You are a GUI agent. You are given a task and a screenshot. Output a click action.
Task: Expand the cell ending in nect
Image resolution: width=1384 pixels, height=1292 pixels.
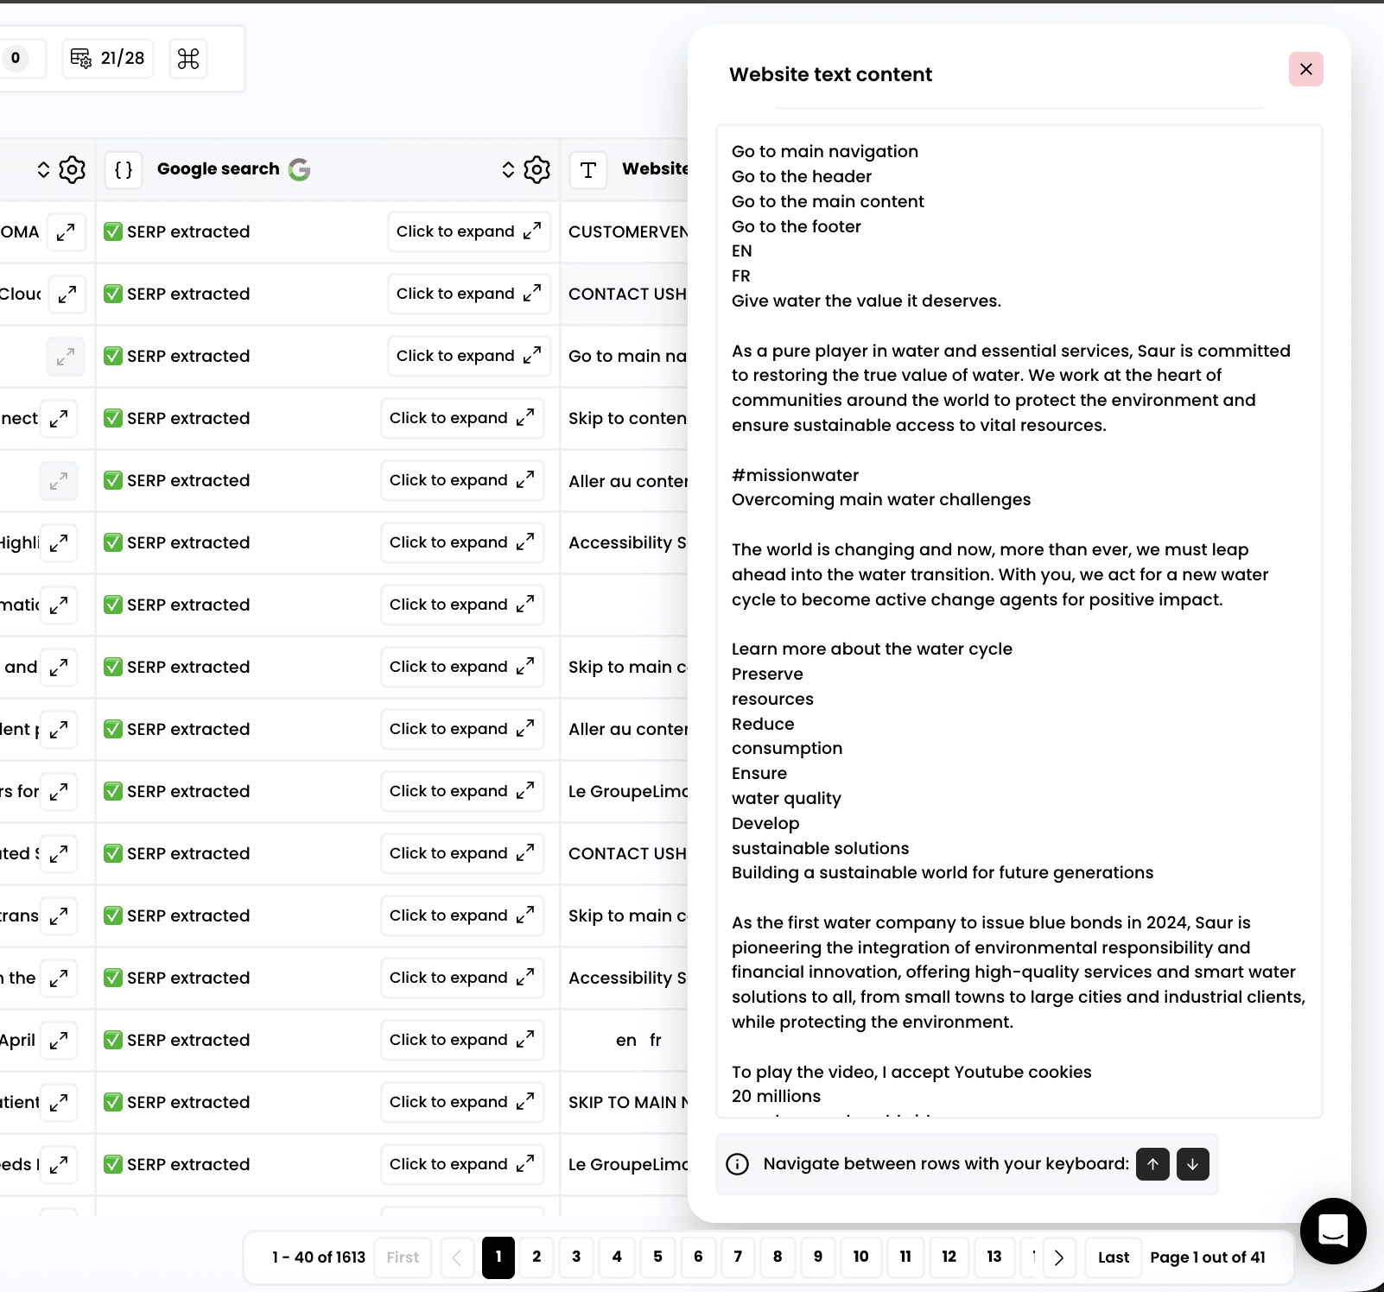tap(59, 418)
